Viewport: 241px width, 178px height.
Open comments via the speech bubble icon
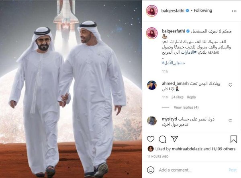[x=162, y=139]
